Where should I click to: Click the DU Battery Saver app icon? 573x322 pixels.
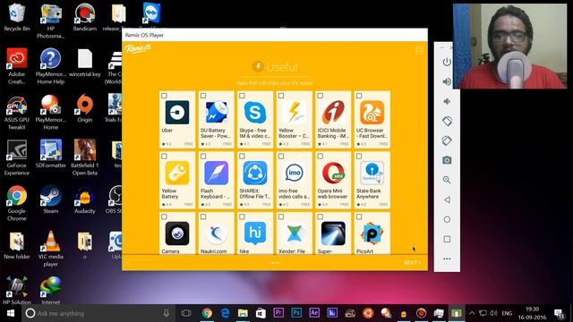217,112
